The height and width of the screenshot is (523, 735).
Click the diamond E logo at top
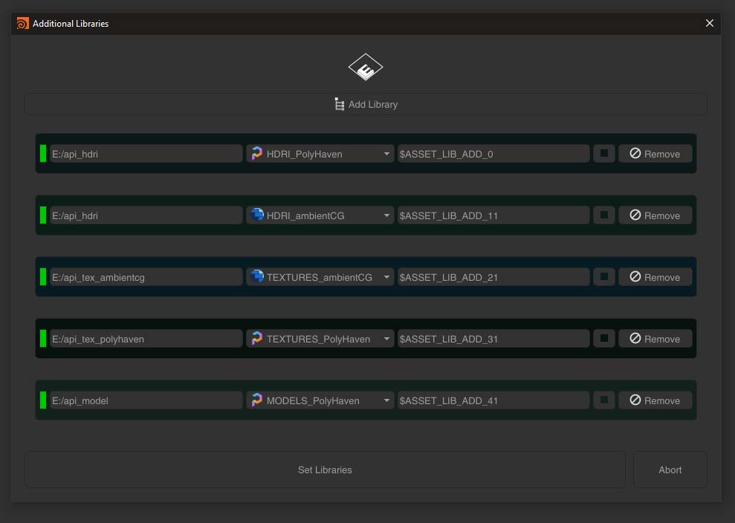point(365,68)
